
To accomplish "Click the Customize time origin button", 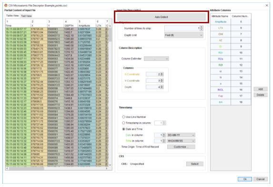I will pyautogui.click(x=181, y=147).
